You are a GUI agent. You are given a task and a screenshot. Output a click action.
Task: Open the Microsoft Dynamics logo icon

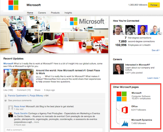[x=125, y=123]
